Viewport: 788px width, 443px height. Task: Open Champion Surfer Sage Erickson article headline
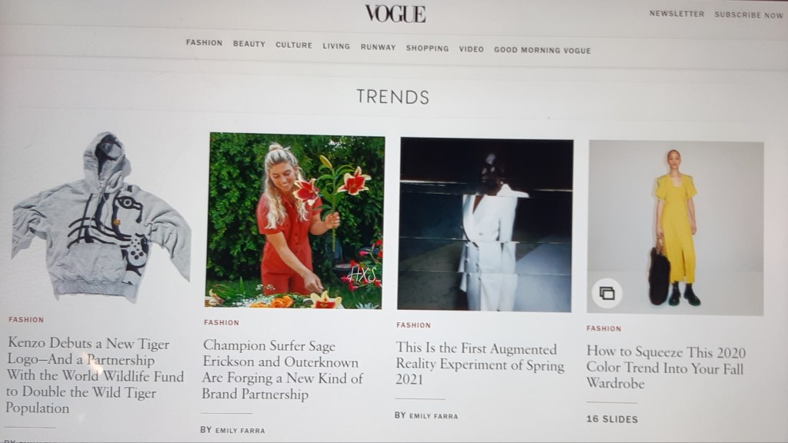tap(282, 370)
